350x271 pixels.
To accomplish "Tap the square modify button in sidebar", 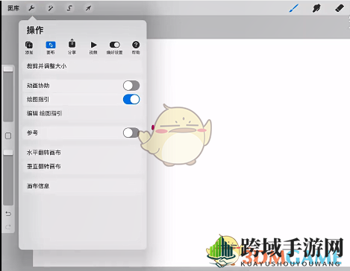I will coord(8,135).
